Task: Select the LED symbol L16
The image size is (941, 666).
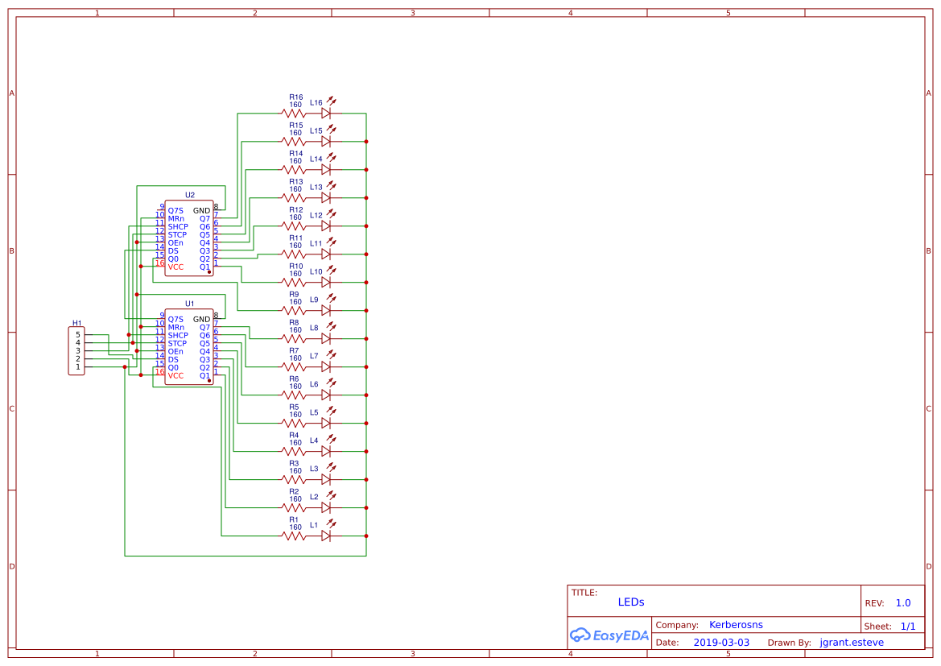Action: pyautogui.click(x=325, y=114)
